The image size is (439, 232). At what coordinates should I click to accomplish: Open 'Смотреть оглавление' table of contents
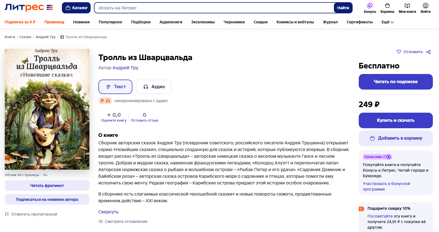[123, 221]
